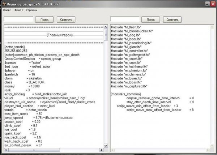Close the editor window

[213, 4]
